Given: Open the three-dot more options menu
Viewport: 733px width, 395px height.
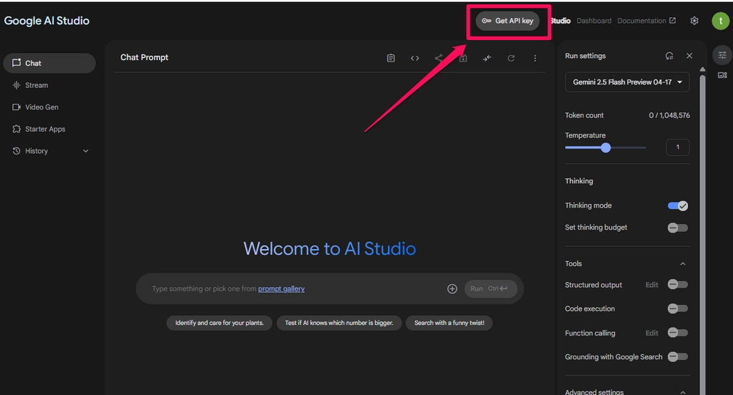Looking at the screenshot, I should (535, 58).
